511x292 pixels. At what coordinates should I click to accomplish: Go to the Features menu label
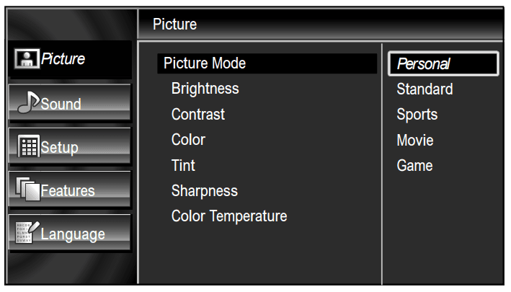[68, 191]
